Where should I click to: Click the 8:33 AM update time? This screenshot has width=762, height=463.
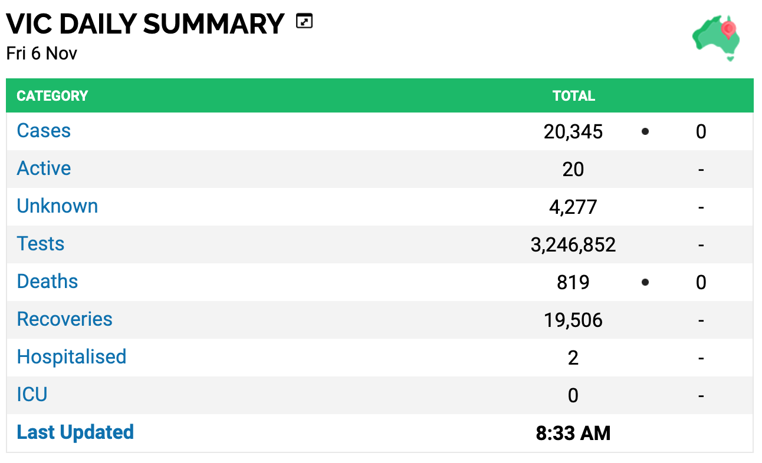pos(573,434)
